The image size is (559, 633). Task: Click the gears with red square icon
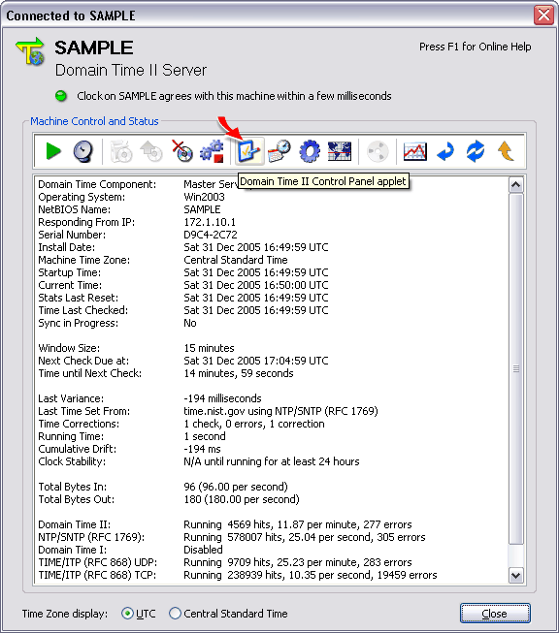tap(212, 151)
